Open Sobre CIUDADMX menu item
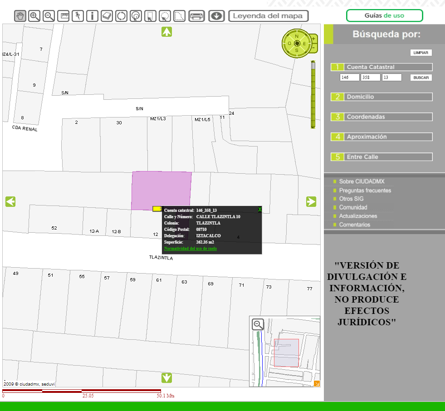445x411 pixels. [362, 181]
